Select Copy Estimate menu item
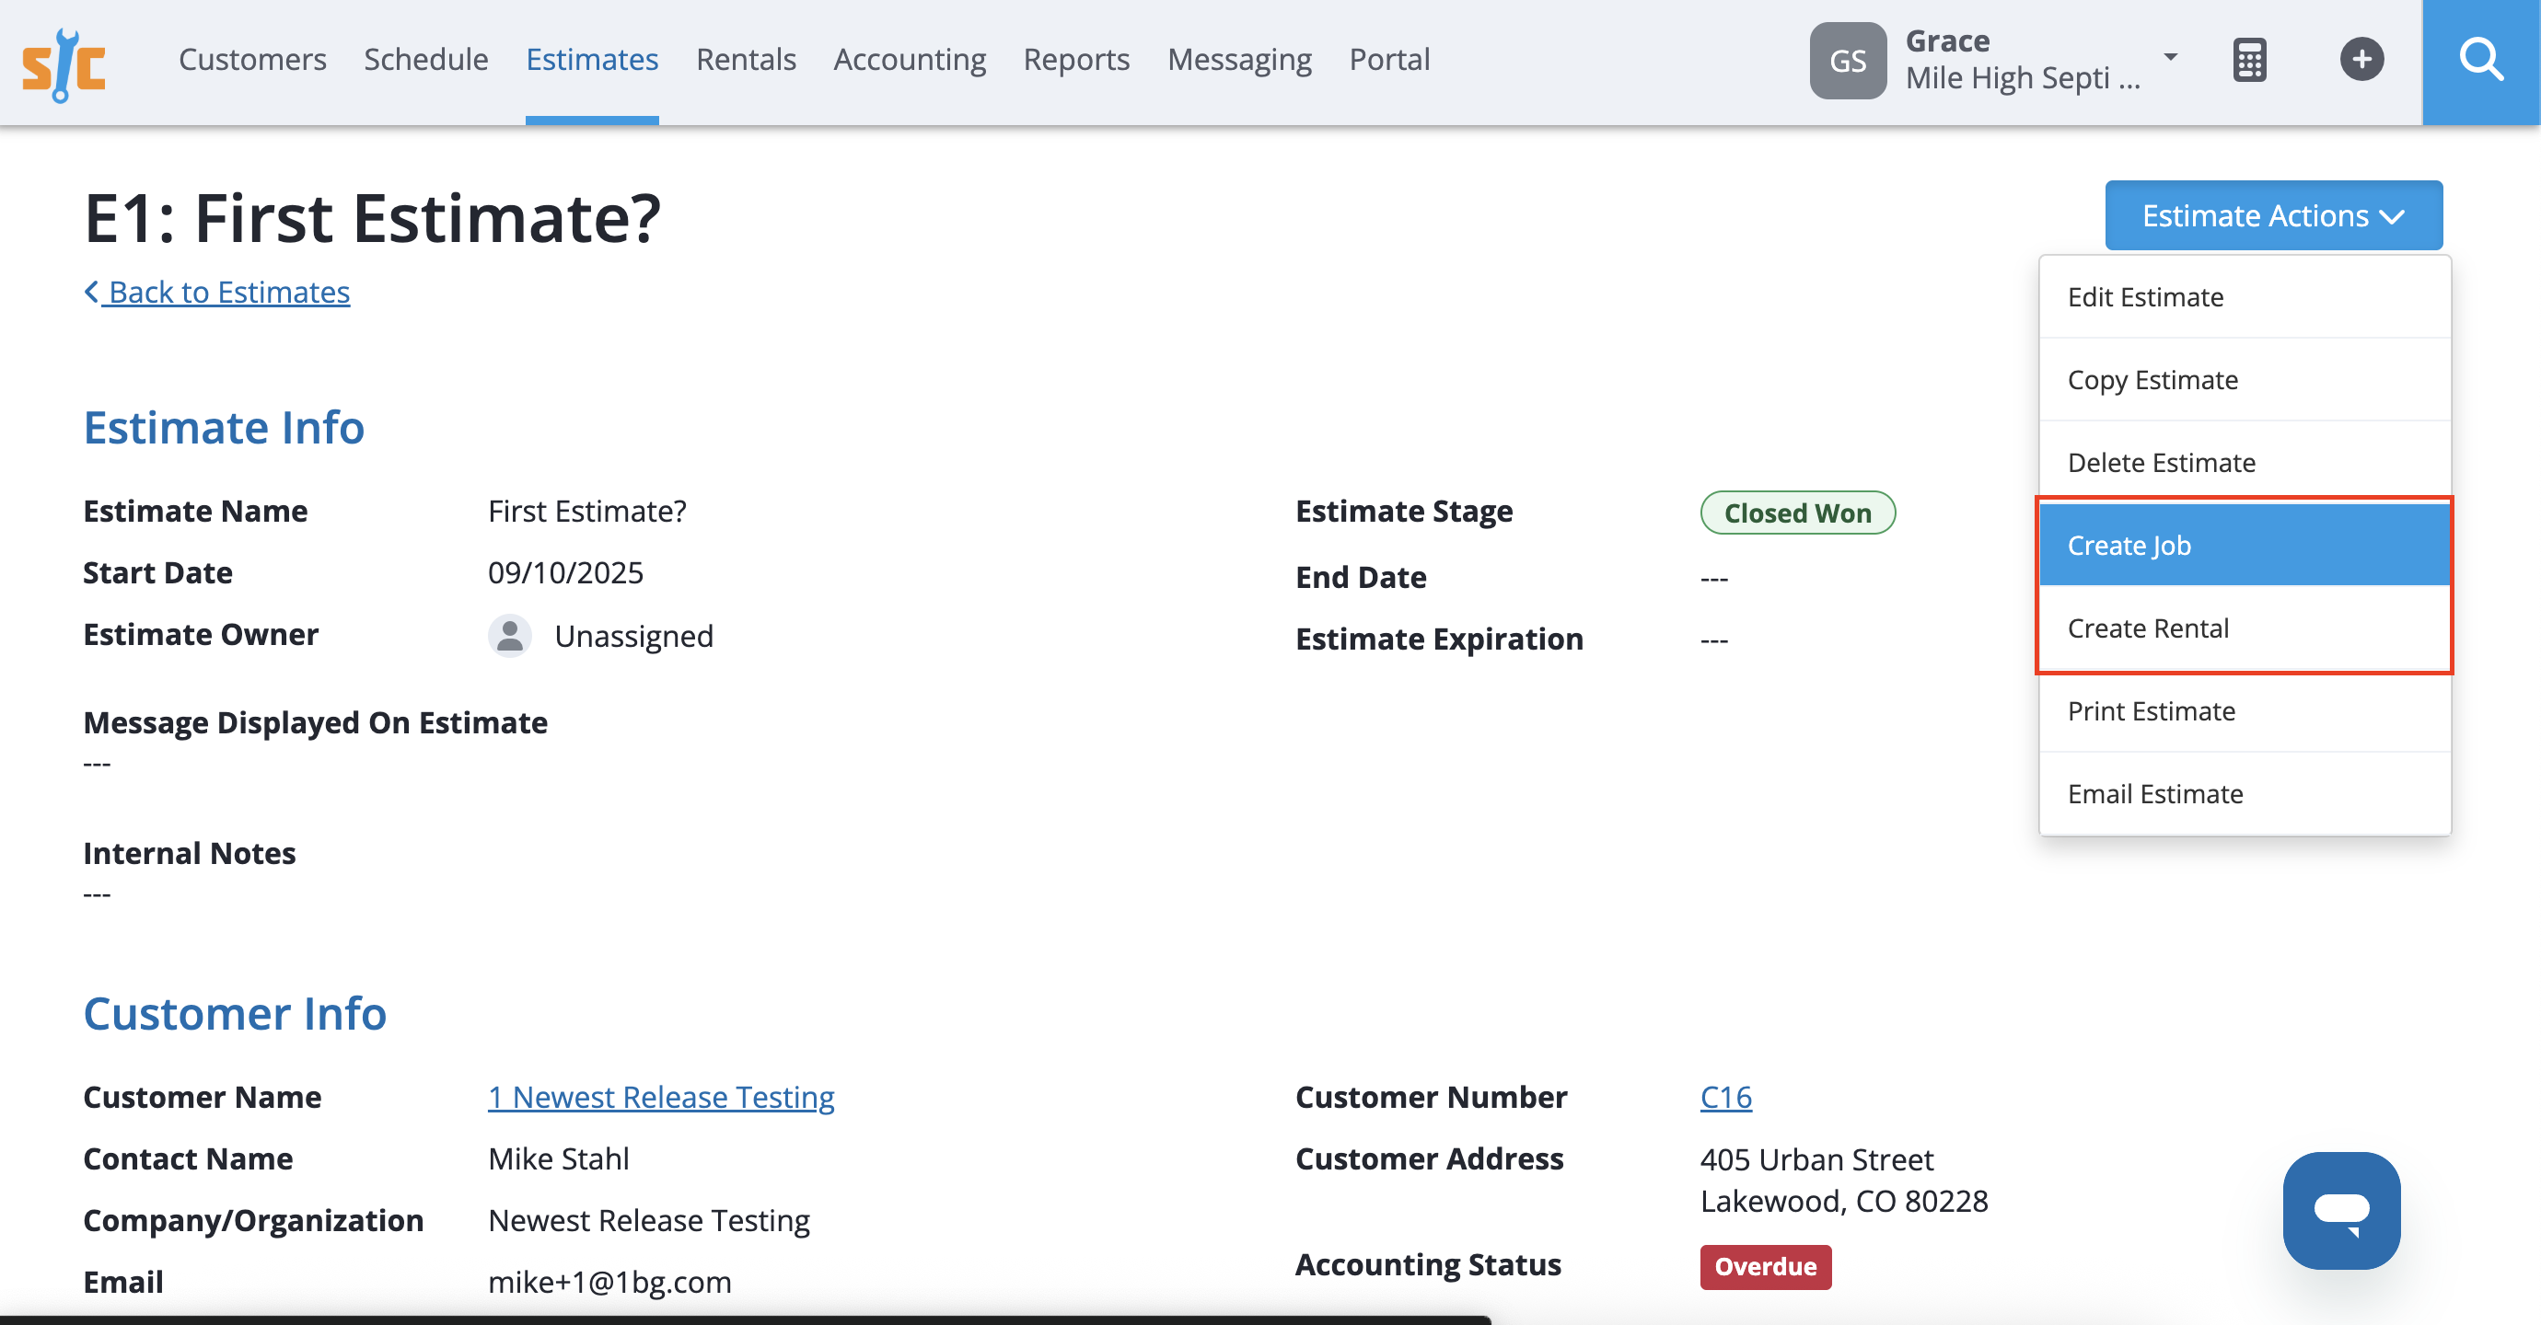 click(2245, 379)
